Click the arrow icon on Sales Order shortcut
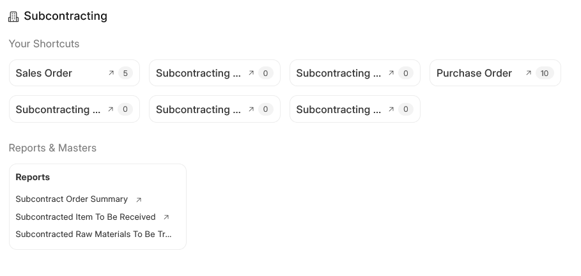 pos(111,73)
